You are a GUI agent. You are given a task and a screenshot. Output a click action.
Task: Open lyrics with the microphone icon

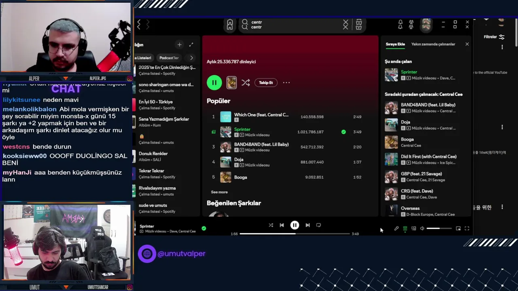(397, 229)
